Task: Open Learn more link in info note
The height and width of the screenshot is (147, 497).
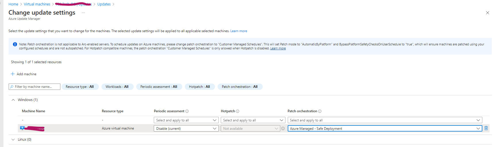Action: tap(278, 48)
